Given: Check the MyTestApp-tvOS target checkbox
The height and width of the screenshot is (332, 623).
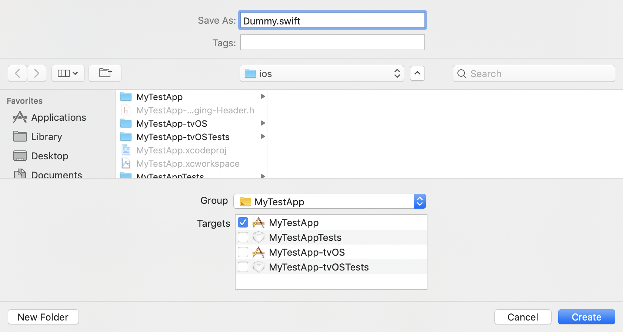Looking at the screenshot, I should point(243,252).
